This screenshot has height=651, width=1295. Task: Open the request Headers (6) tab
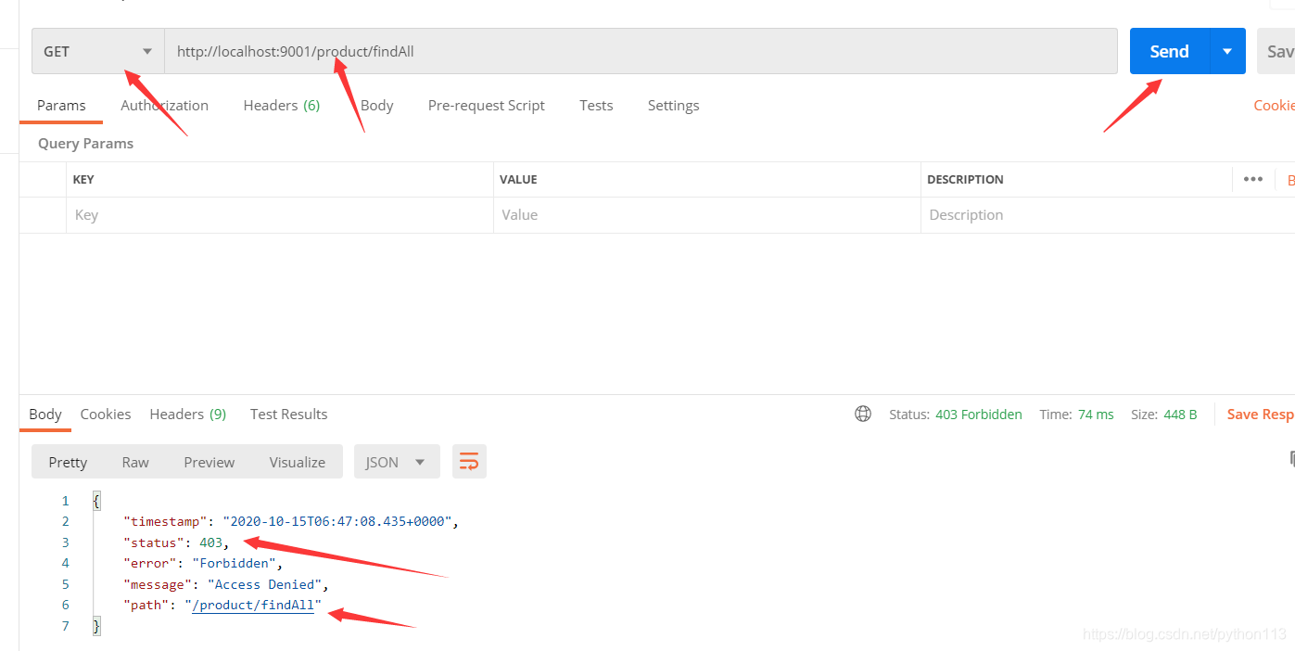(282, 106)
